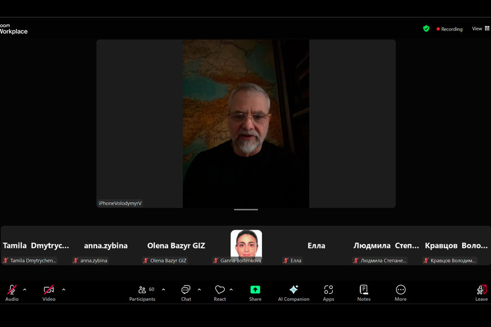Open AI Companion sparkle icon
The width and height of the screenshot is (491, 327).
tap(294, 289)
